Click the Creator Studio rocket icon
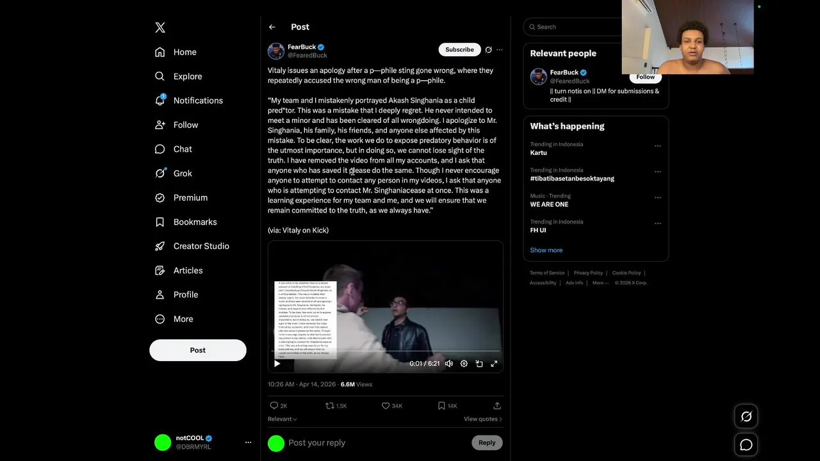The image size is (820, 461). [x=160, y=247]
